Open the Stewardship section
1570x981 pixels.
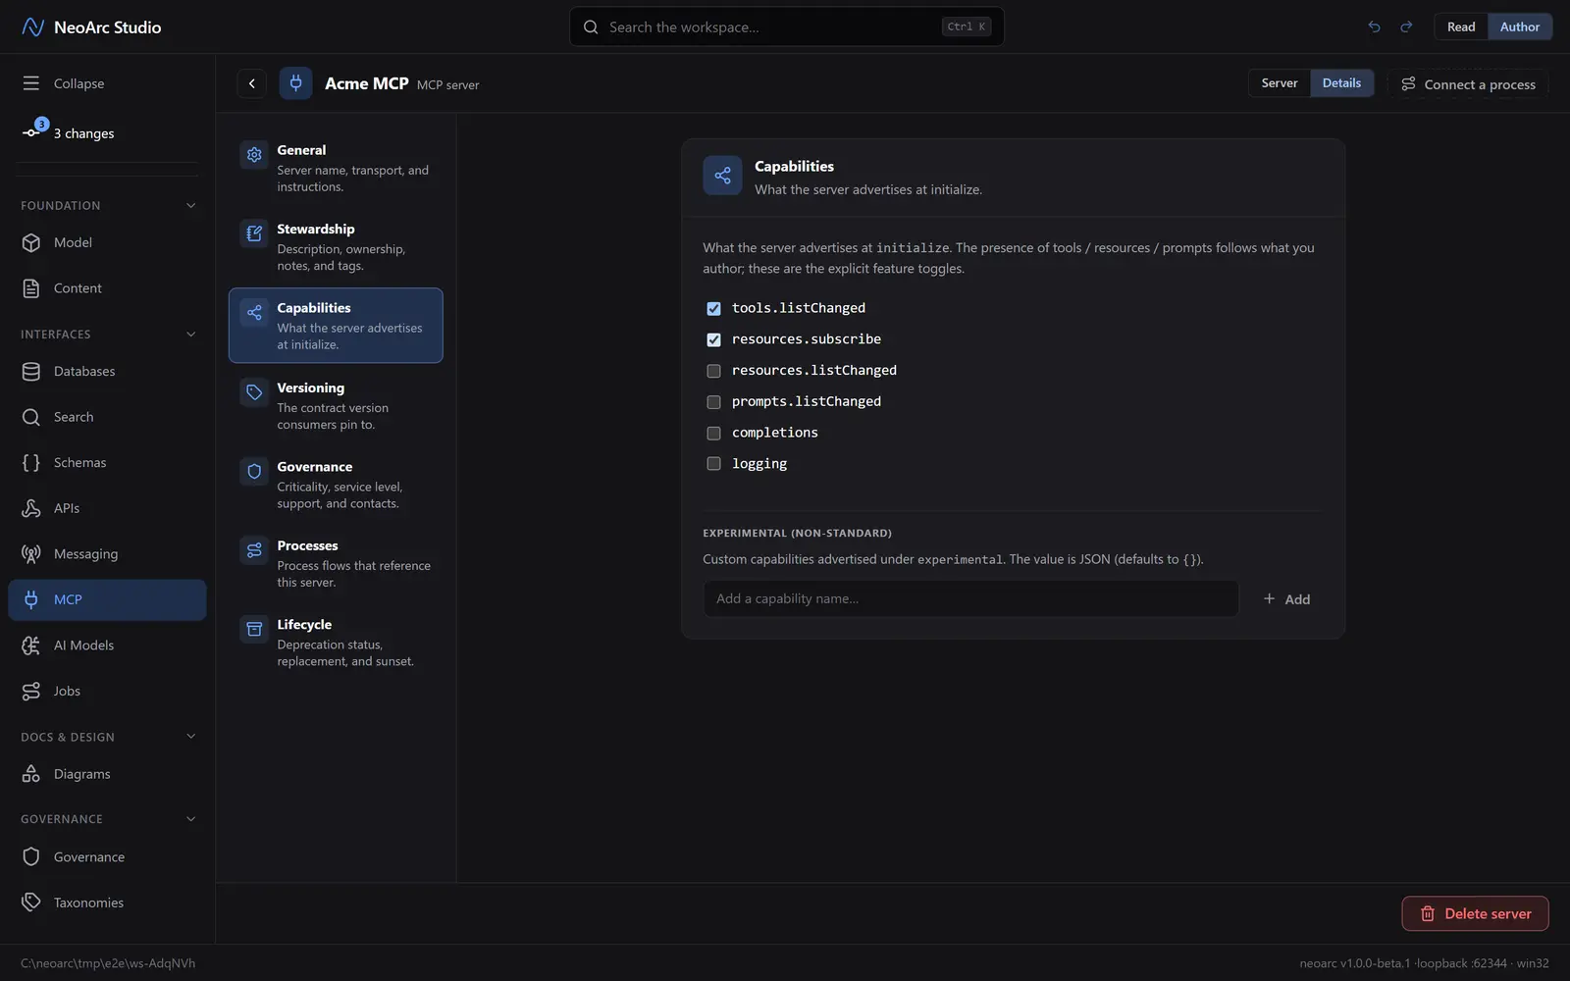336,246
